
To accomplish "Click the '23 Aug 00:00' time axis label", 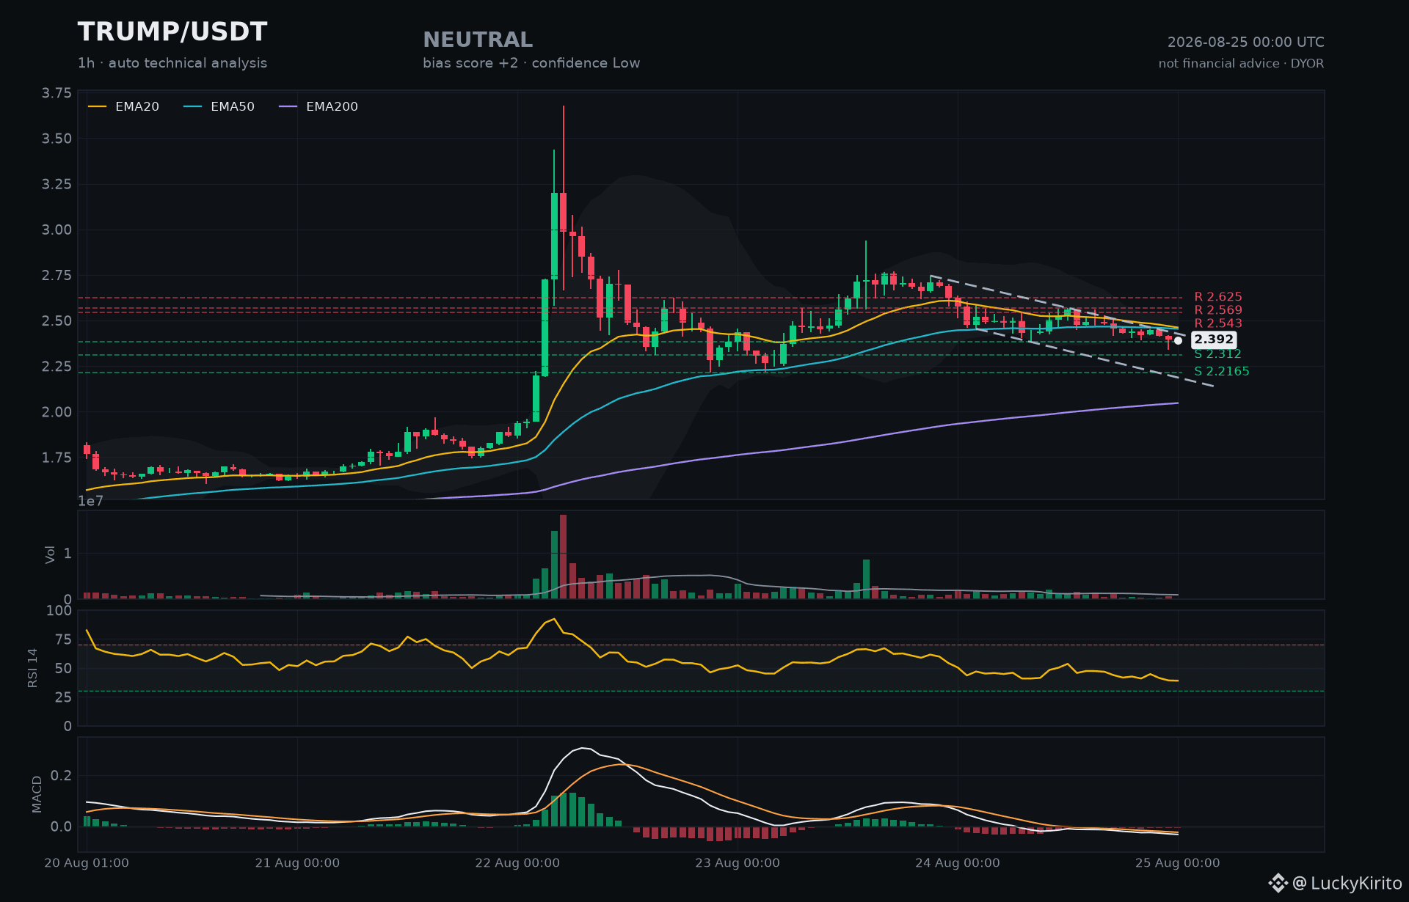I will point(738,863).
